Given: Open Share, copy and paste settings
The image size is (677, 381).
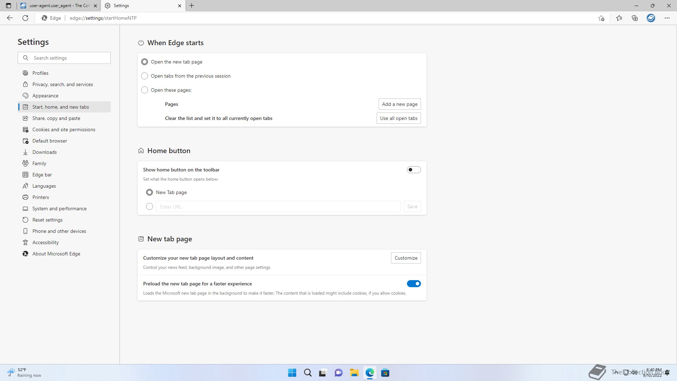Looking at the screenshot, I should coord(64,118).
